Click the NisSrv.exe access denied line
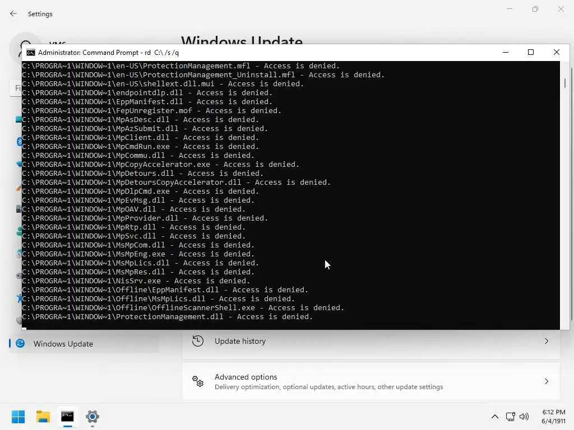Viewport: 574px width, 430px height. pos(136,281)
